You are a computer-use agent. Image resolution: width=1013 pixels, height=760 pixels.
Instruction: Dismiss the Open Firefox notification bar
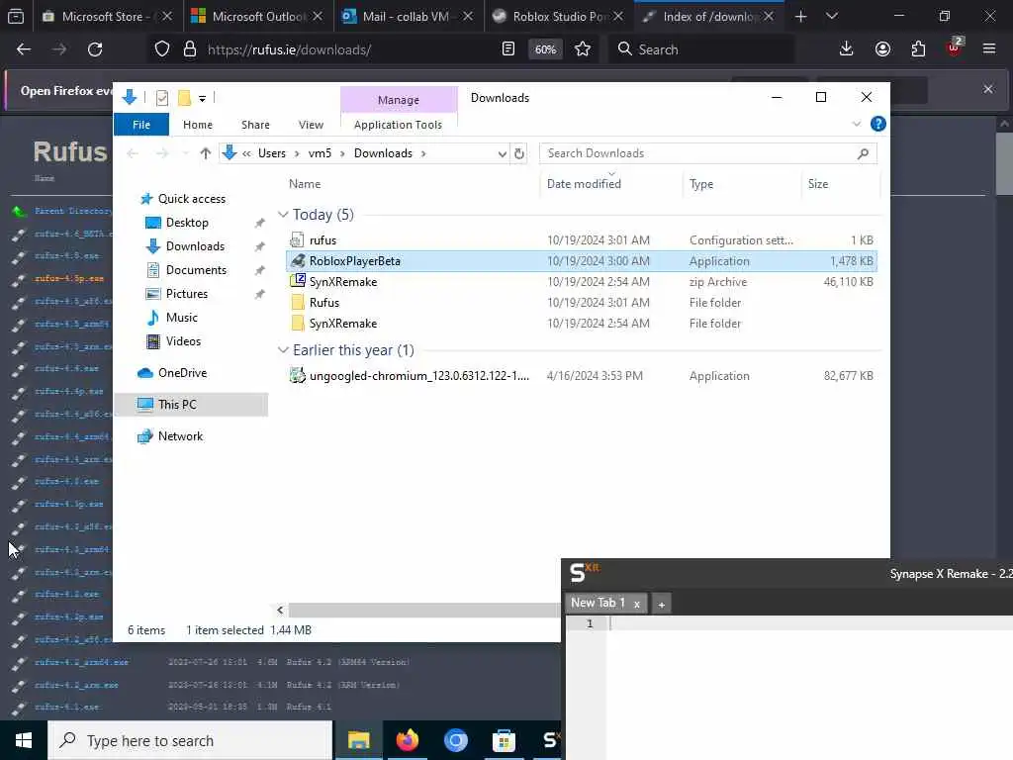point(988,89)
